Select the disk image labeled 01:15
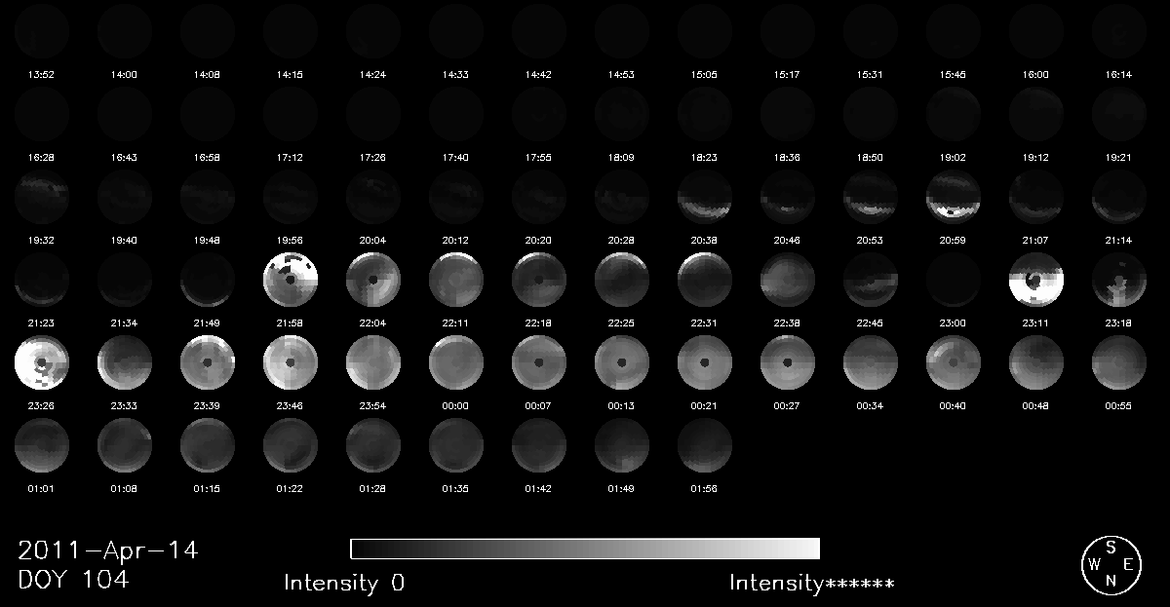The width and height of the screenshot is (1170, 607). pos(208,446)
